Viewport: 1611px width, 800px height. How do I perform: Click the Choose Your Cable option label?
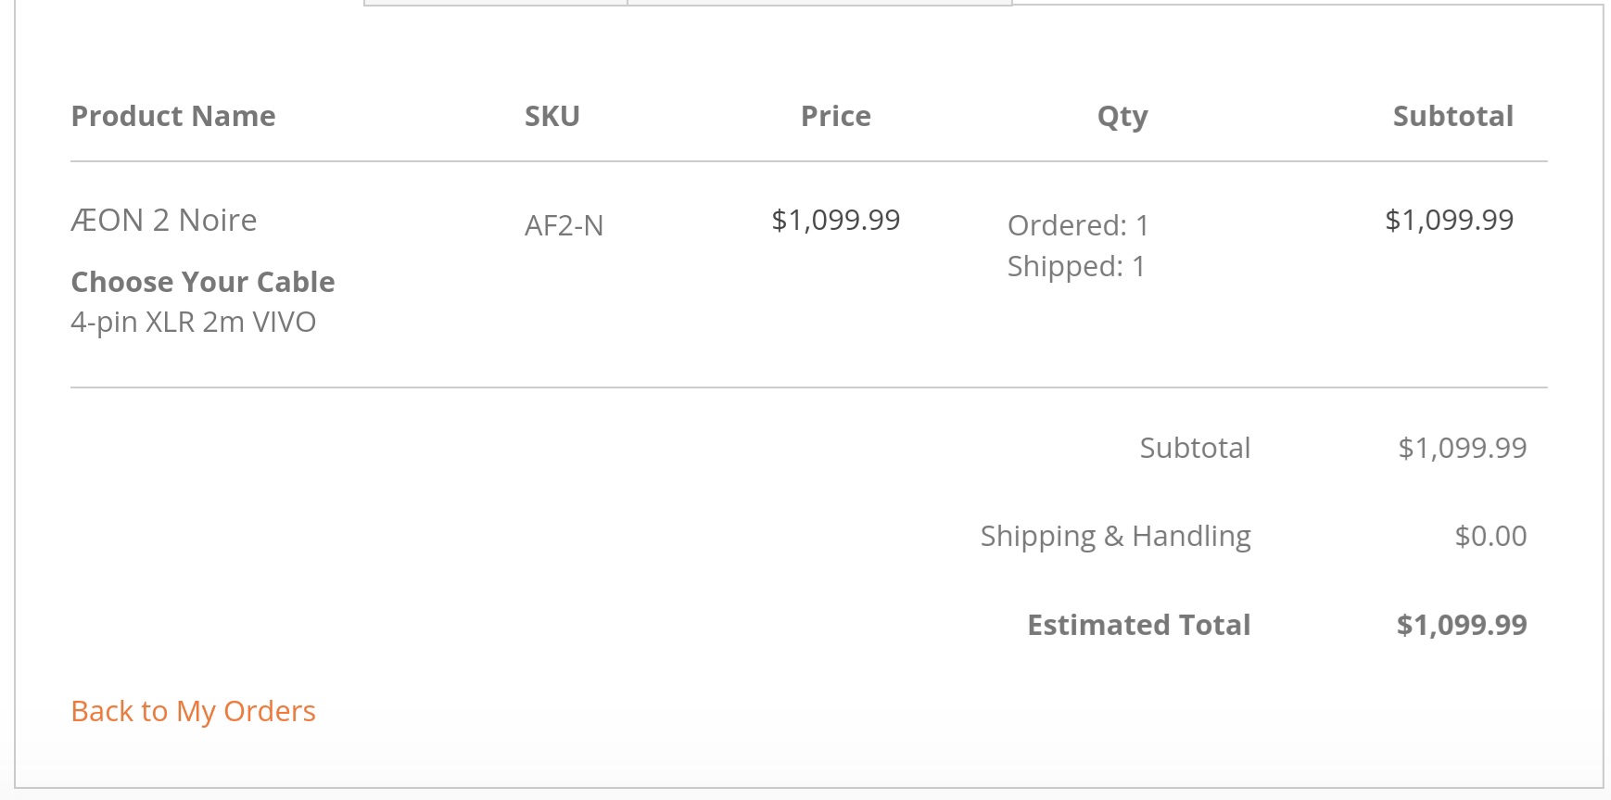click(203, 282)
